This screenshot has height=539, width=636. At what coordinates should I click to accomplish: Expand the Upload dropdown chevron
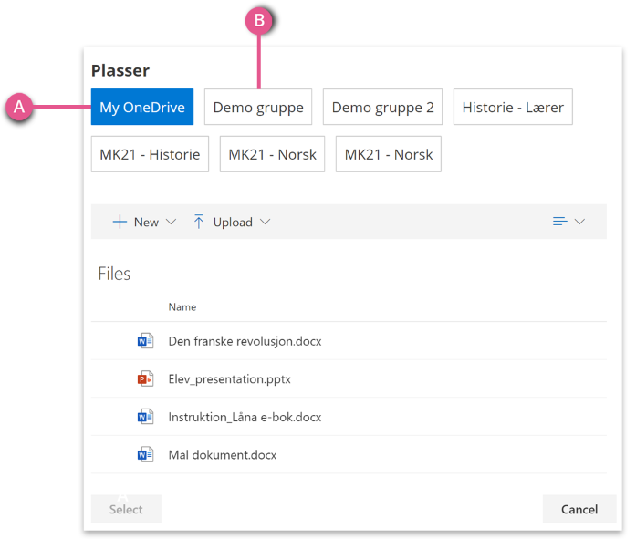coord(265,222)
